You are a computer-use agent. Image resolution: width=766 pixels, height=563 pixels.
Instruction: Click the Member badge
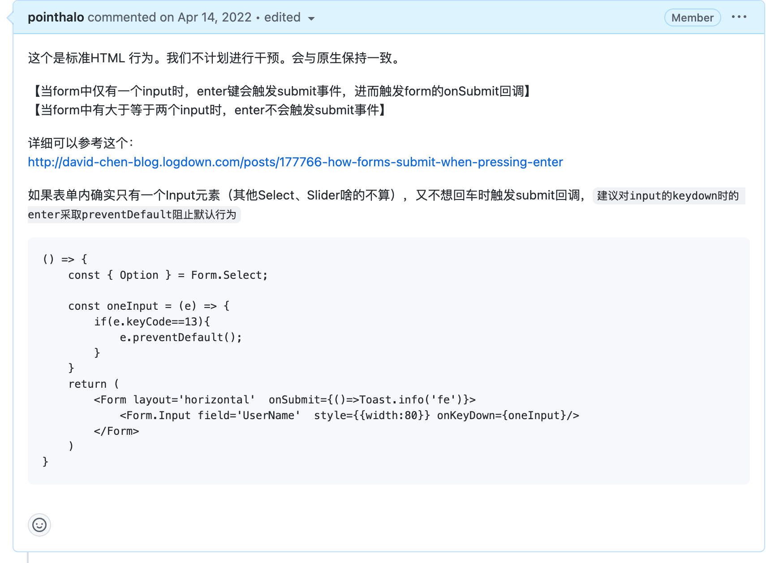(692, 17)
